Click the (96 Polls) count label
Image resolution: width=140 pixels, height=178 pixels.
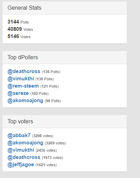(53, 101)
